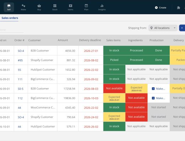Click Not started production for order 44
This screenshot has width=185, height=141.
click(x=159, y=107)
